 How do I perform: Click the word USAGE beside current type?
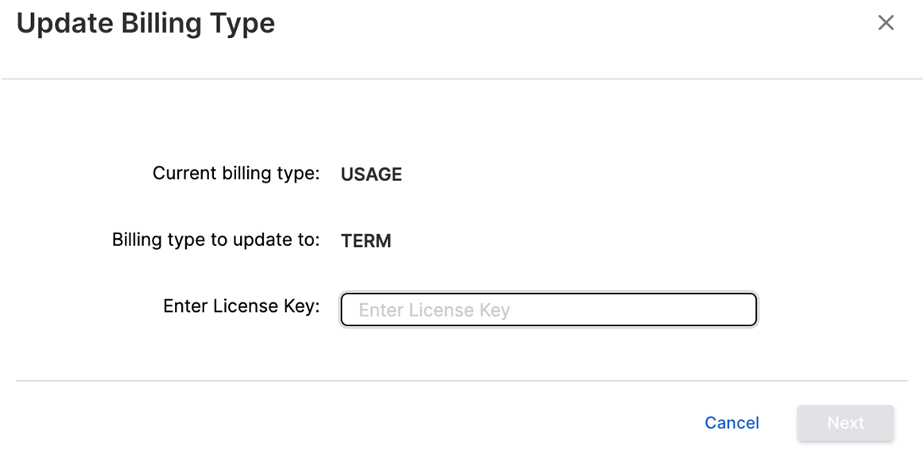point(371,175)
